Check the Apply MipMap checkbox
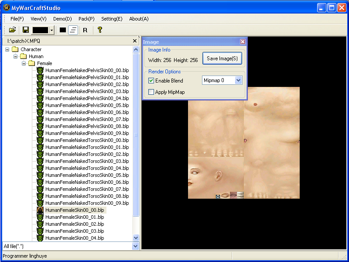The image size is (349, 262). (151, 92)
